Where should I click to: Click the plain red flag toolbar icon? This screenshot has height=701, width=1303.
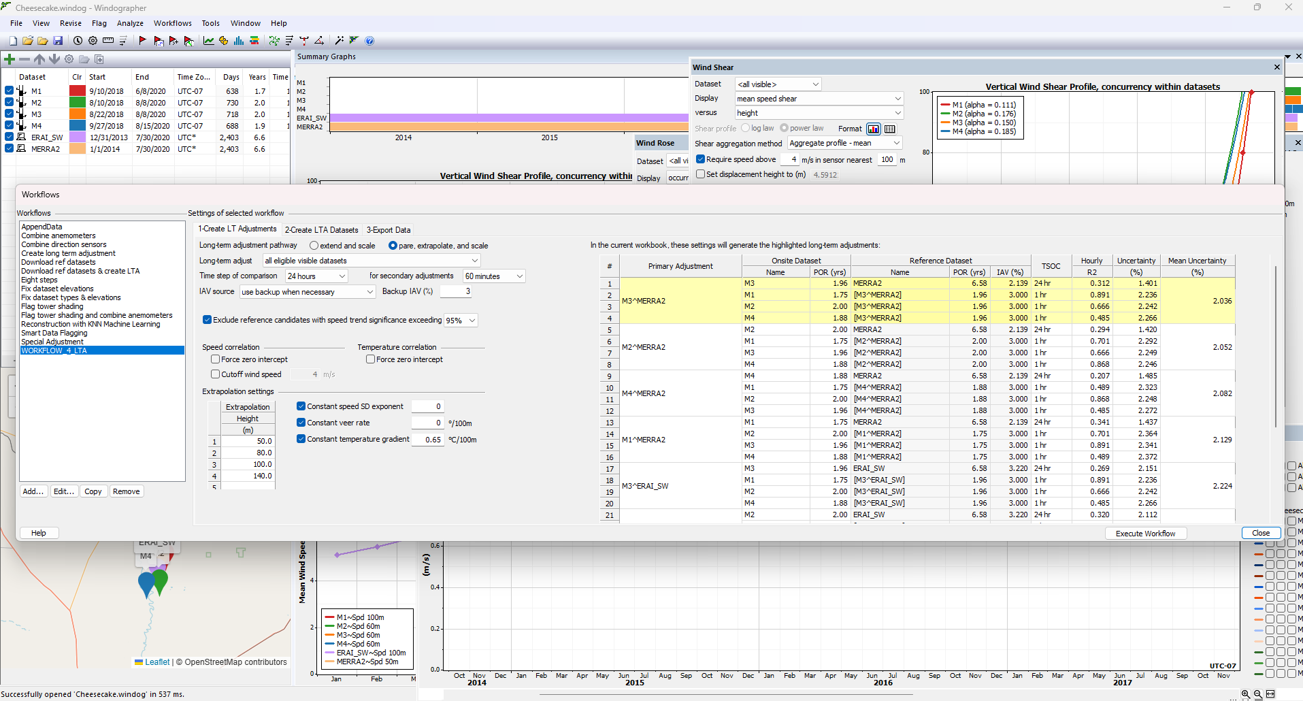[142, 41]
